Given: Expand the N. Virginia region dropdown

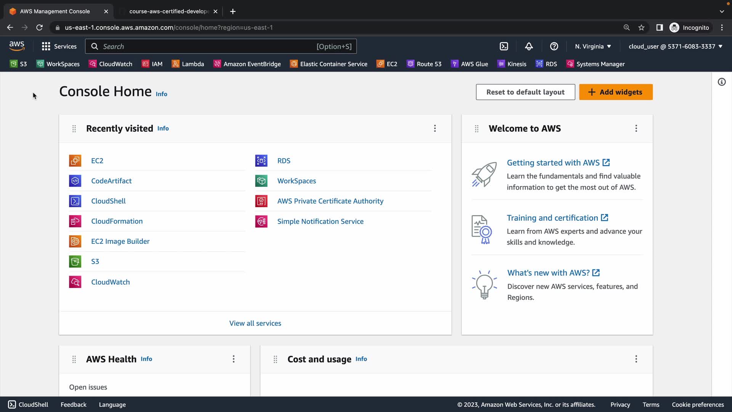Looking at the screenshot, I should tap(593, 47).
